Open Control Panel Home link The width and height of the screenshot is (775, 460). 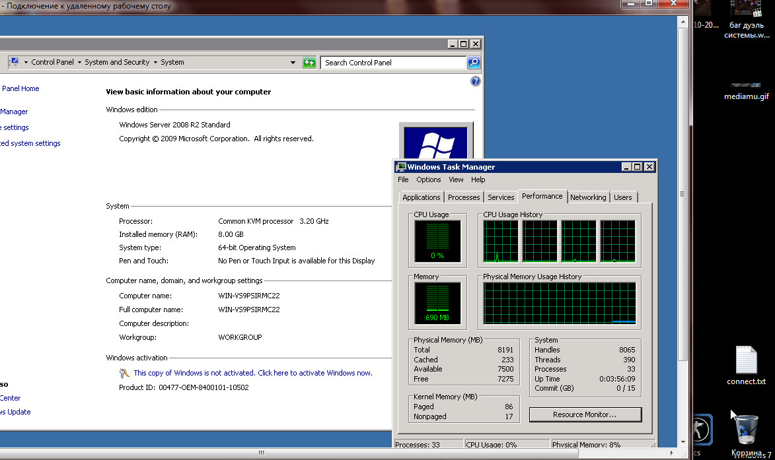pos(20,89)
